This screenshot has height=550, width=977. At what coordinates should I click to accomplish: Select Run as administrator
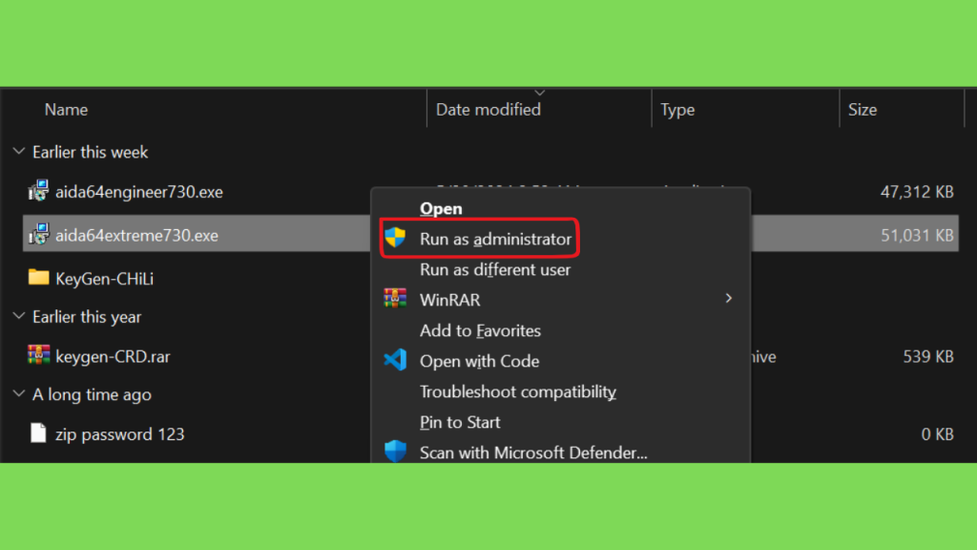[495, 239]
